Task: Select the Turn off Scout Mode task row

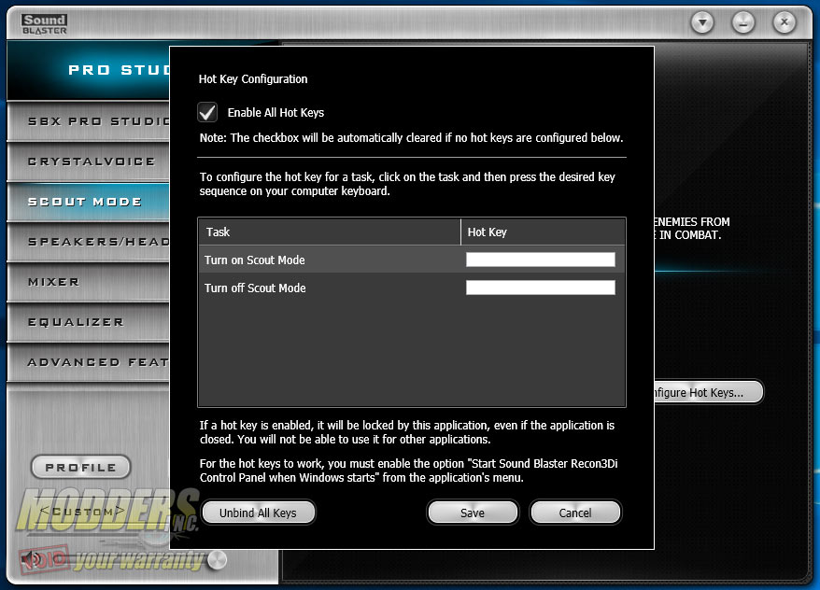Action: point(412,288)
